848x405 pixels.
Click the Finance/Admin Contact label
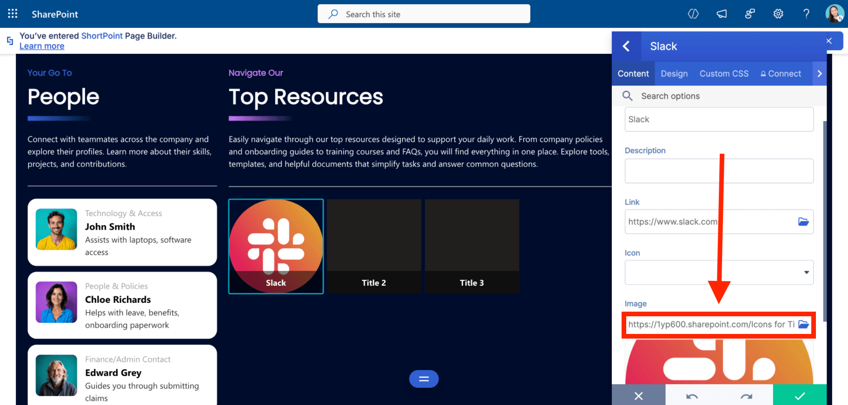tap(128, 359)
